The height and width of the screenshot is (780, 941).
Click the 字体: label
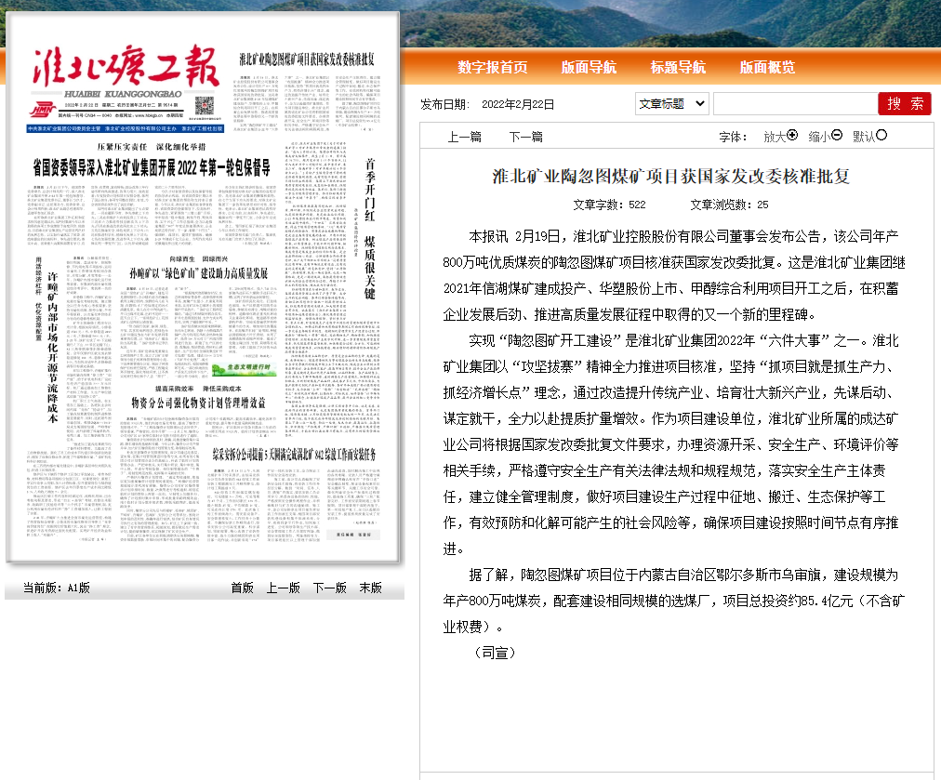point(734,137)
